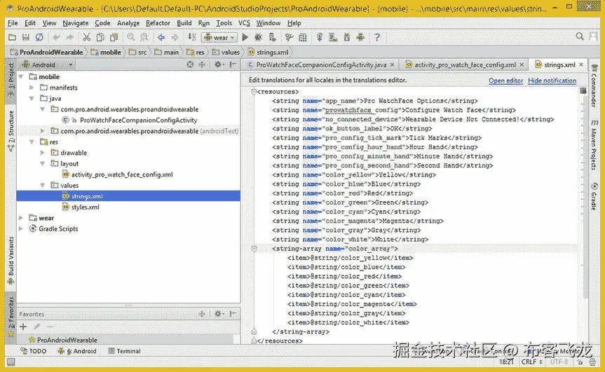Click the Help question mark icon
Screen dimensions: 605x372
377,37
